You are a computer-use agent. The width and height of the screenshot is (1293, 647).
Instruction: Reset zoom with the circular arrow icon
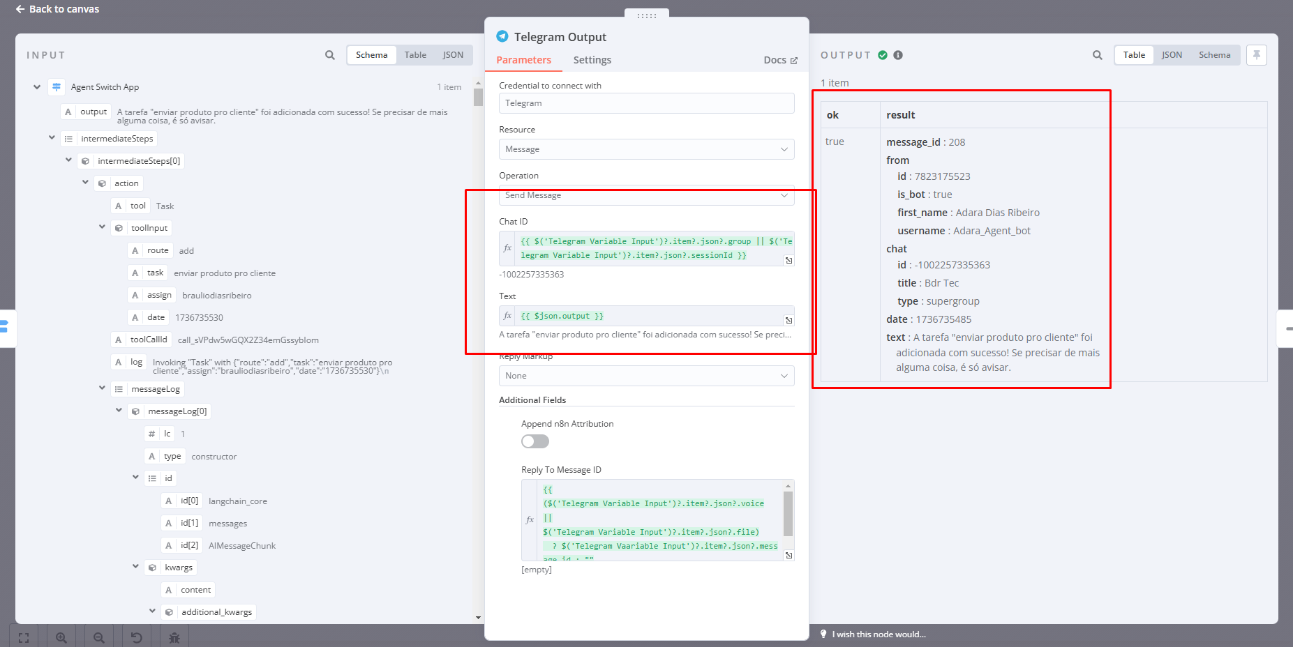[137, 637]
